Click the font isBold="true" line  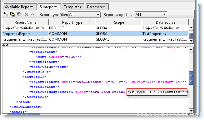tap(58, 57)
